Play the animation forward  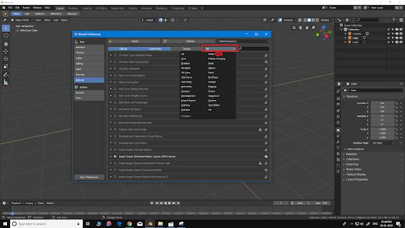170,203
